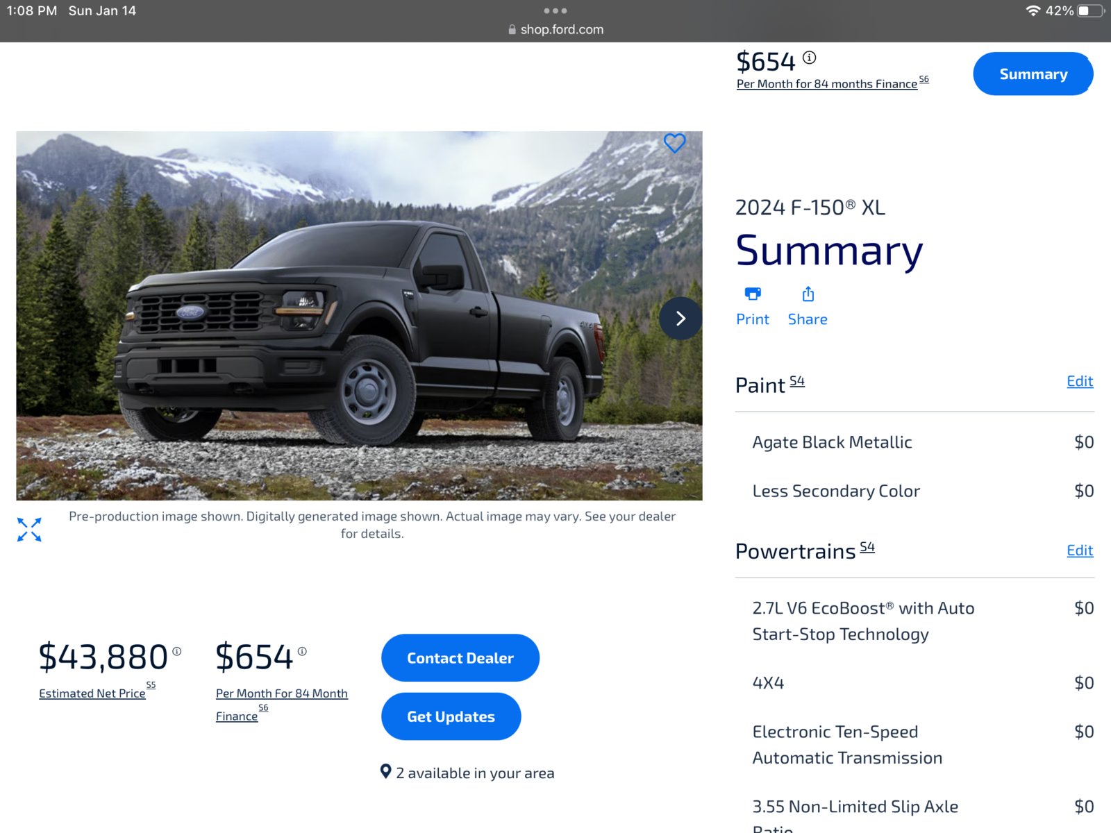Open info icon beside lower $654 payment
This screenshot has width=1111, height=833.
point(302,651)
